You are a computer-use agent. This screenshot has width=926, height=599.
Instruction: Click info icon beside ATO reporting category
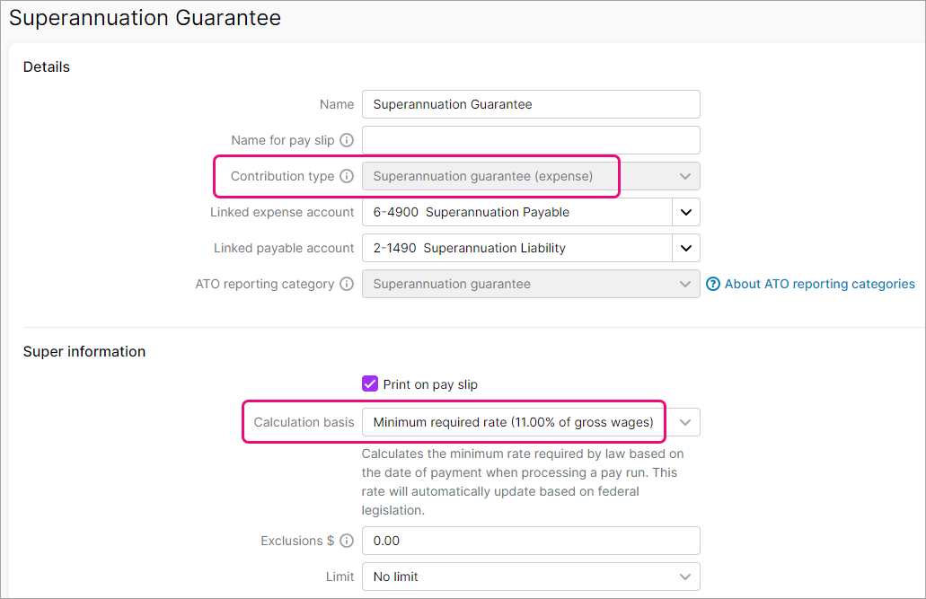[347, 284]
